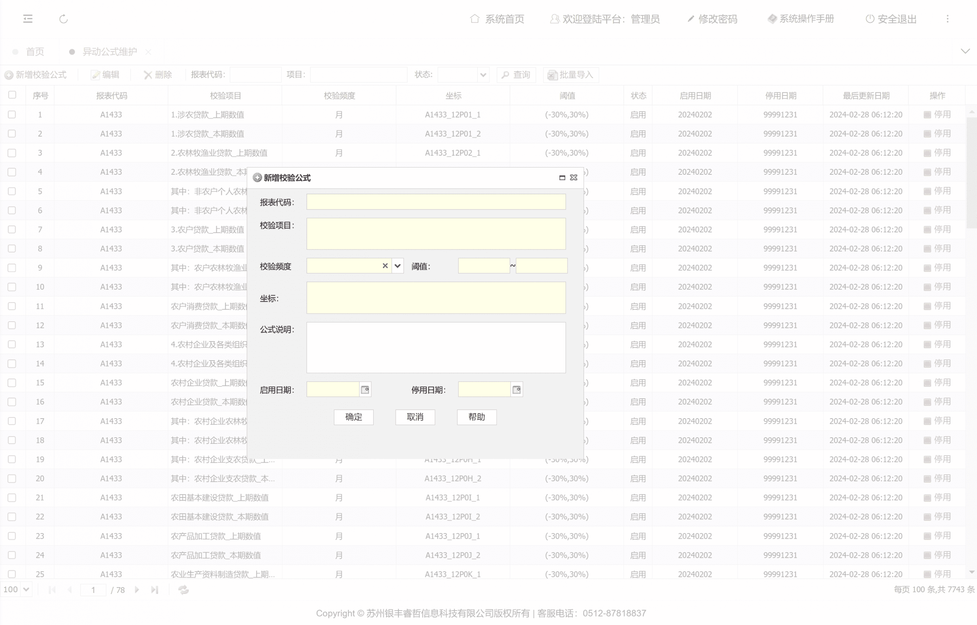
Task: Clear the 校验频度 selection with X icon
Action: tap(385, 266)
